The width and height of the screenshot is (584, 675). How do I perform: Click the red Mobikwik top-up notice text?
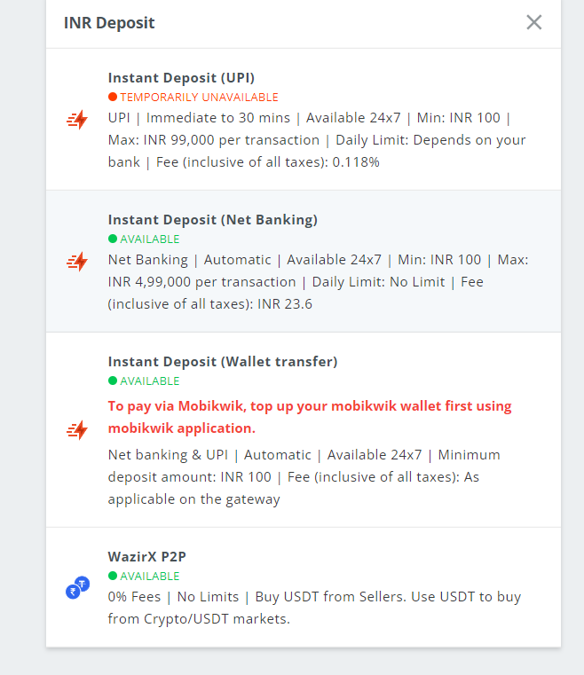point(310,417)
